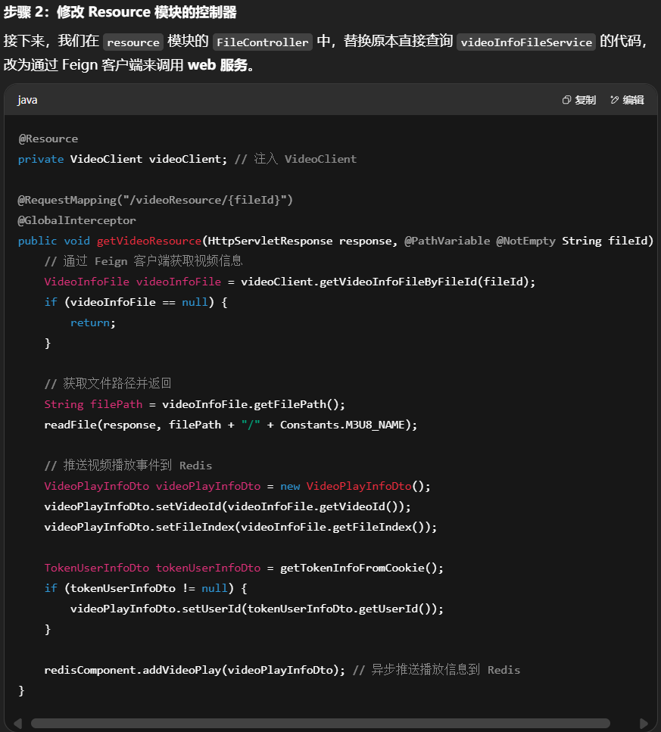Screen dimensions: 661x732
Task: Click the @RequestMapping annotation line
Action: (155, 200)
